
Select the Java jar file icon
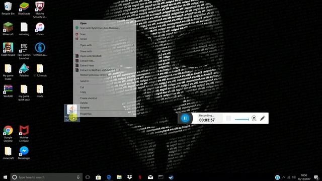[x=72, y=113]
